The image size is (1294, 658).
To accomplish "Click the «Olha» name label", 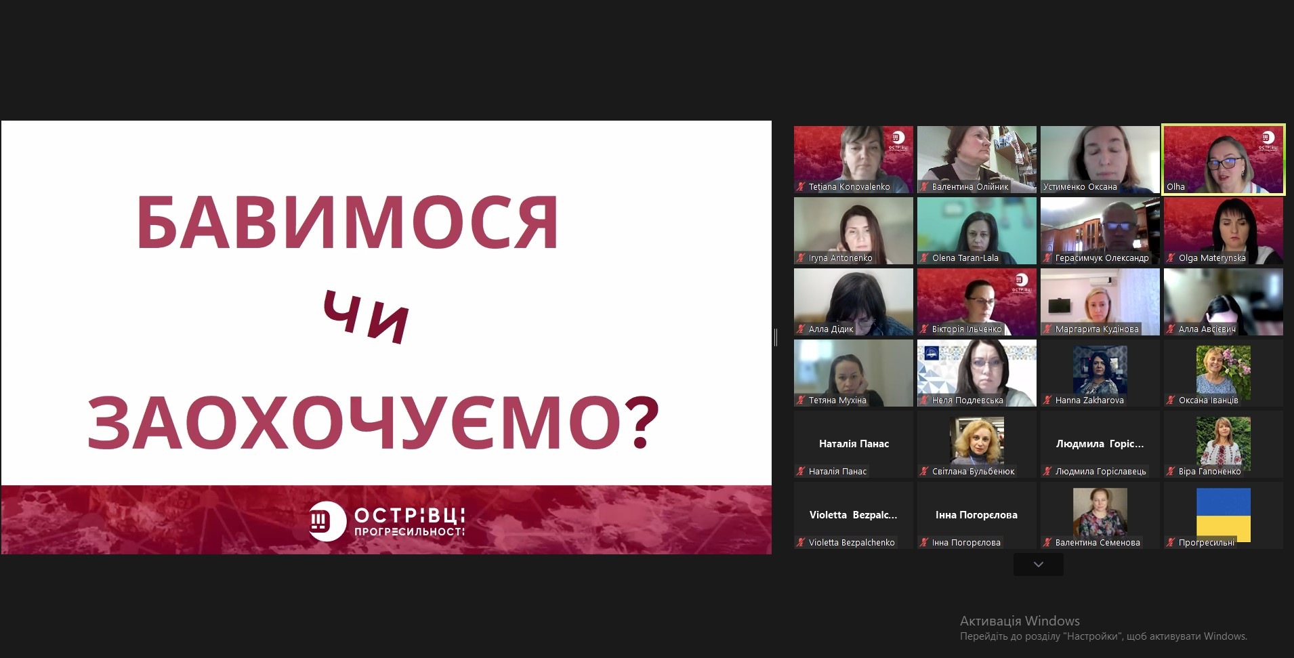I will coord(1176,186).
